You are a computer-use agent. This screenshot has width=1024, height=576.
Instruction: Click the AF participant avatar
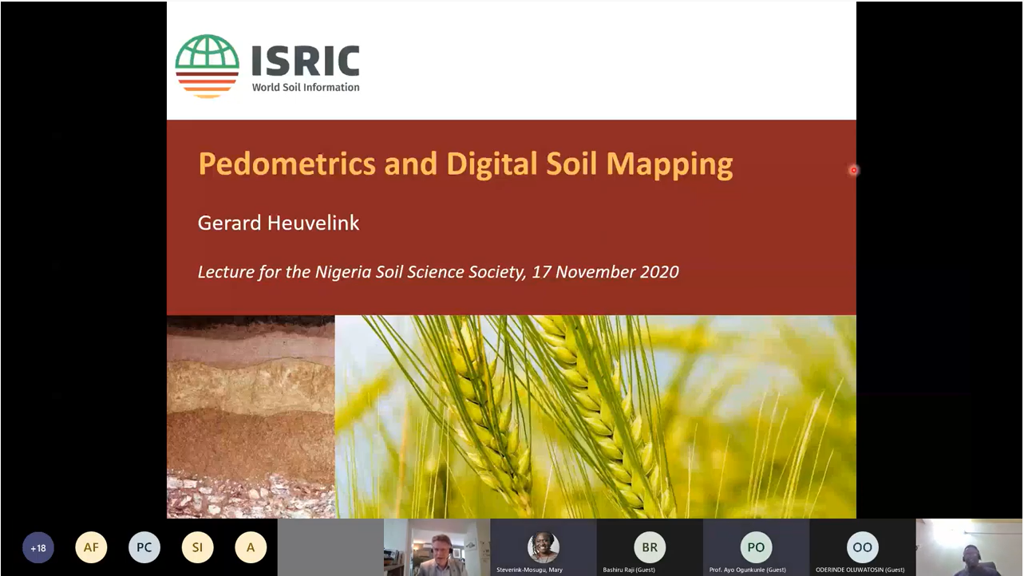pyautogui.click(x=91, y=548)
